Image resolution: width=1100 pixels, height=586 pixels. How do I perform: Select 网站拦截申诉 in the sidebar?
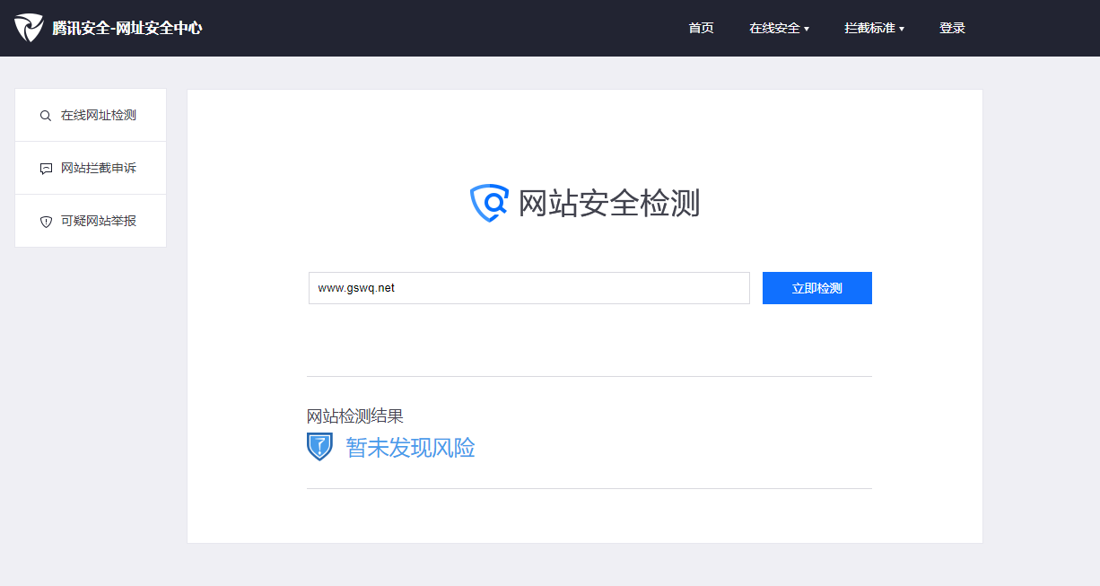91,168
